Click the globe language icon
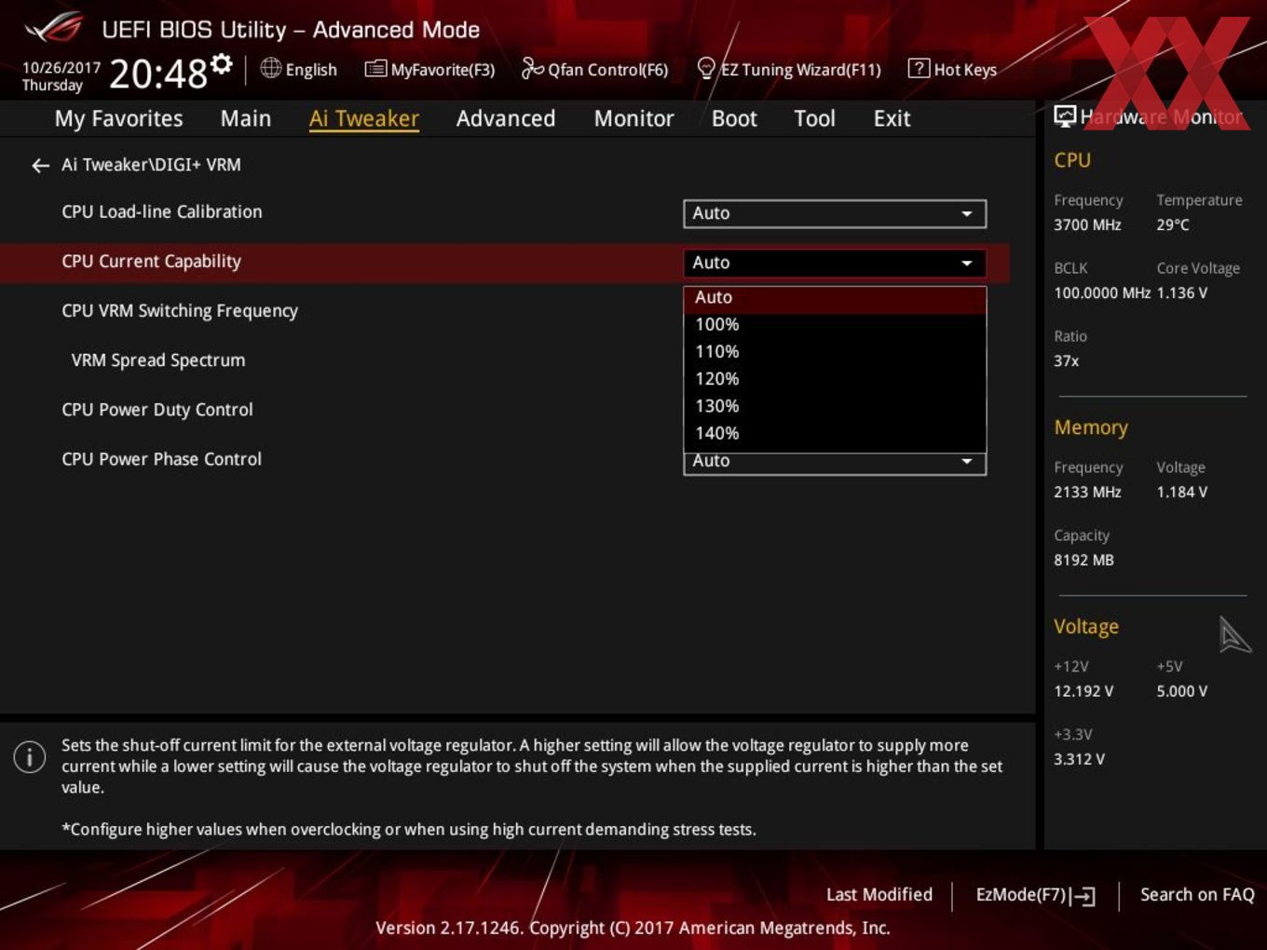 point(270,68)
